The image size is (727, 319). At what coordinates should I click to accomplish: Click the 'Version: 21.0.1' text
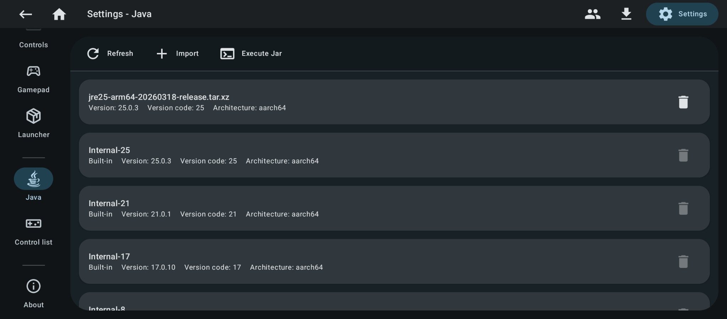[x=146, y=214]
